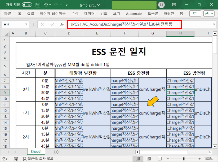Click the macro record status icon

[16, 159]
